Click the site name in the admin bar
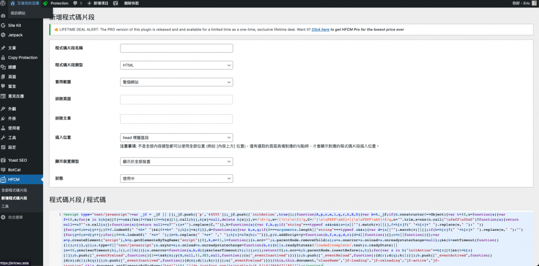The height and width of the screenshot is (266, 539). click(28, 3)
